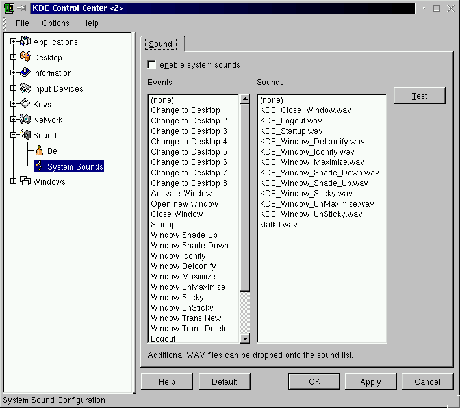Viewport: 460px width, 408px height.
Task: Click the Applications icon in the tree
Action: [x=25, y=42]
